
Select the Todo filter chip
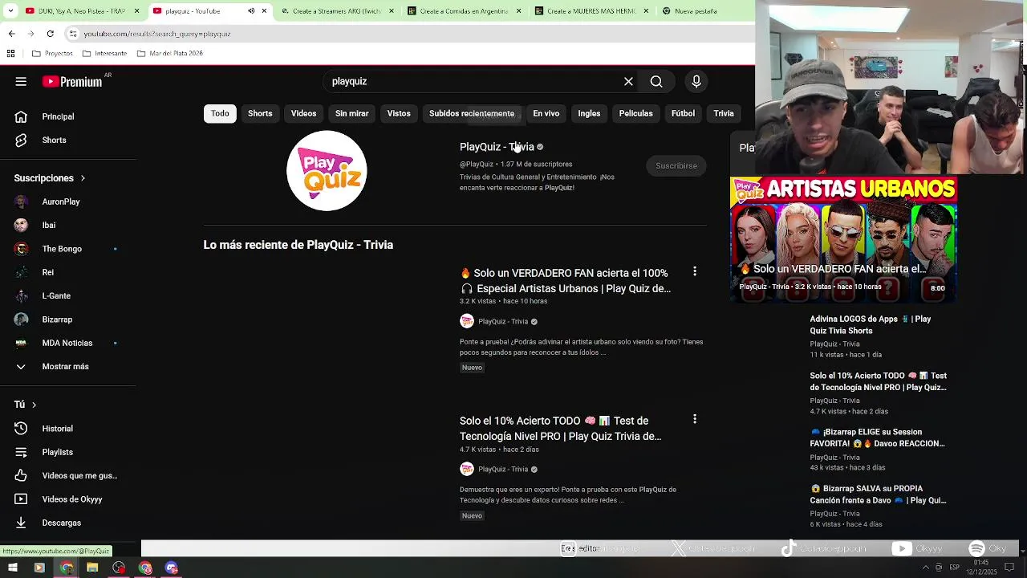(220, 113)
